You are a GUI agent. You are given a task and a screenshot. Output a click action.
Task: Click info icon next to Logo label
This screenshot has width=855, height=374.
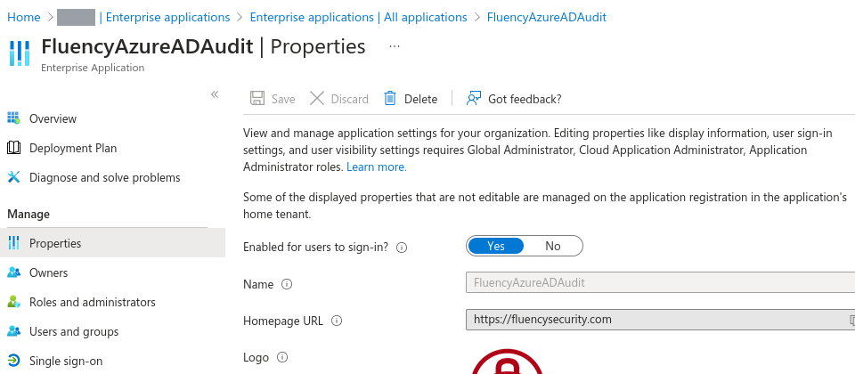pyautogui.click(x=282, y=357)
